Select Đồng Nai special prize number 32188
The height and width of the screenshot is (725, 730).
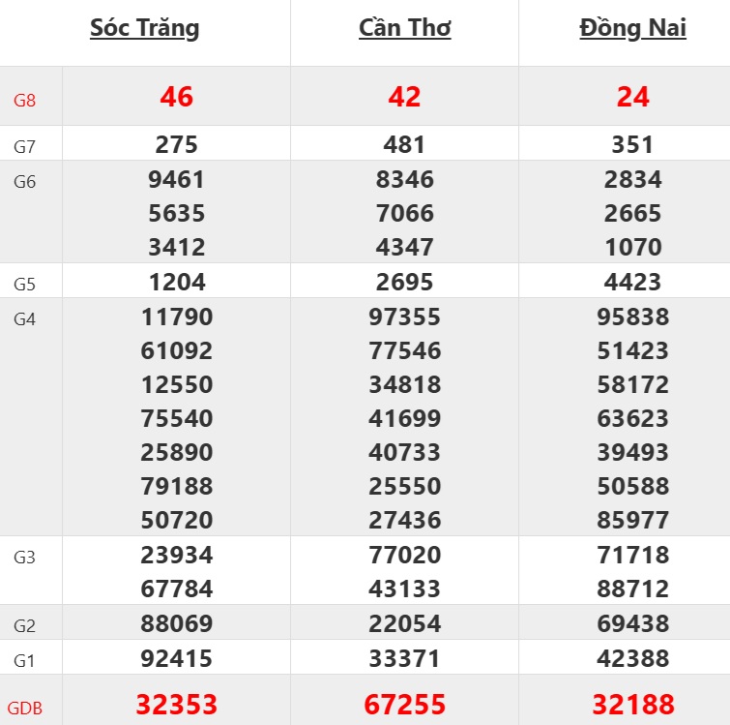click(632, 704)
